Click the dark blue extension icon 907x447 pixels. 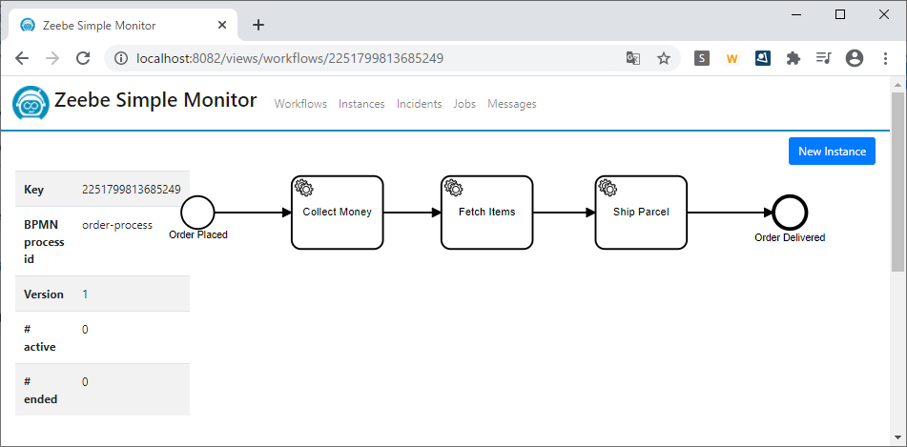(x=762, y=58)
